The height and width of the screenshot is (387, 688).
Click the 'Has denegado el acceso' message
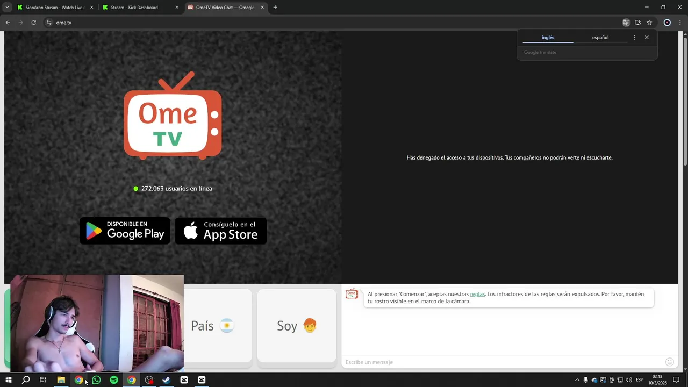[x=510, y=157]
